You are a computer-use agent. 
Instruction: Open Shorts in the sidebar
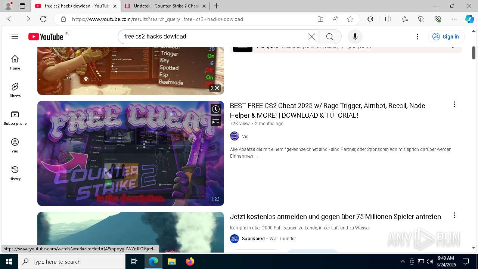pos(15,90)
